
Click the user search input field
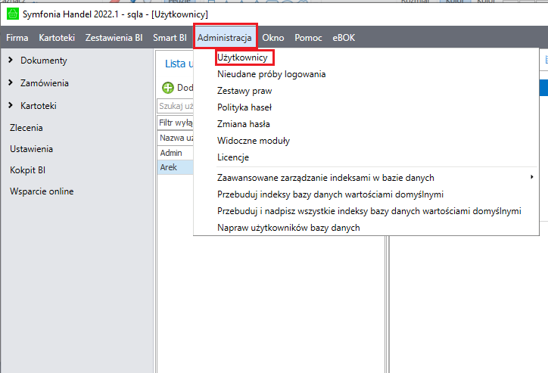tap(174, 106)
